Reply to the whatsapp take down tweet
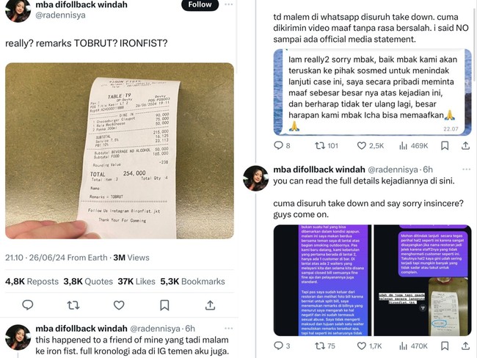This screenshot has height=358, width=477. click(282, 145)
